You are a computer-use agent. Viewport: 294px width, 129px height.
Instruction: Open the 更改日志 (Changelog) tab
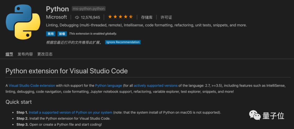[x=45, y=54]
